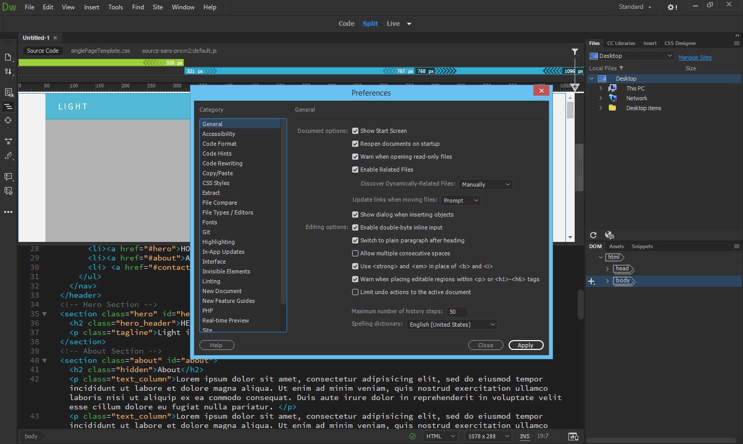The width and height of the screenshot is (743, 444).
Task: Open the Live view options arrow
Action: 409,24
